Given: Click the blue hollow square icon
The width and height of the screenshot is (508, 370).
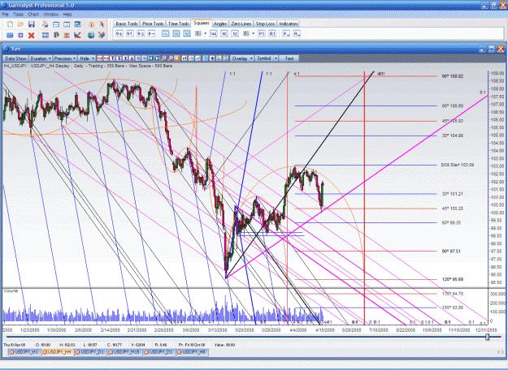Looking at the screenshot, I should [20, 35].
